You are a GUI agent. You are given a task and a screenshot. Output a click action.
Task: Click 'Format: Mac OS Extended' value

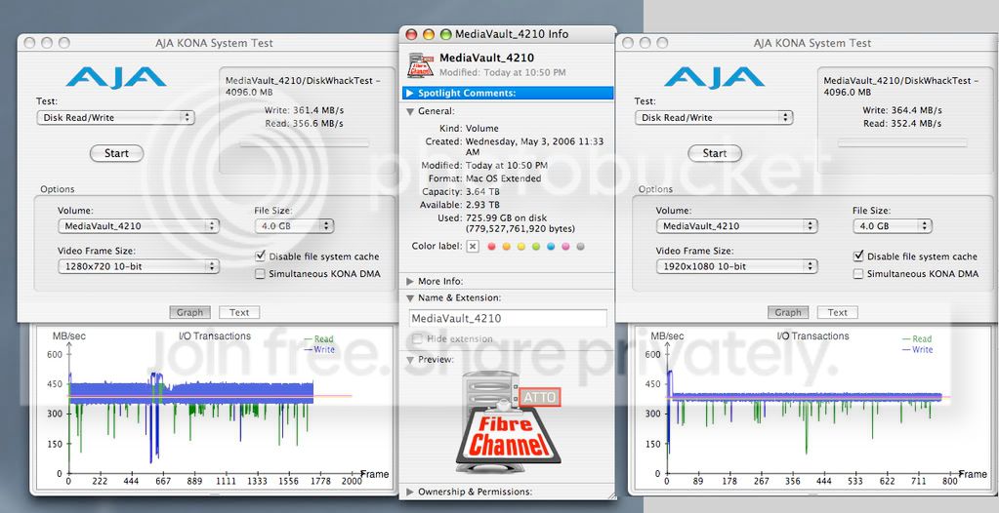click(503, 178)
